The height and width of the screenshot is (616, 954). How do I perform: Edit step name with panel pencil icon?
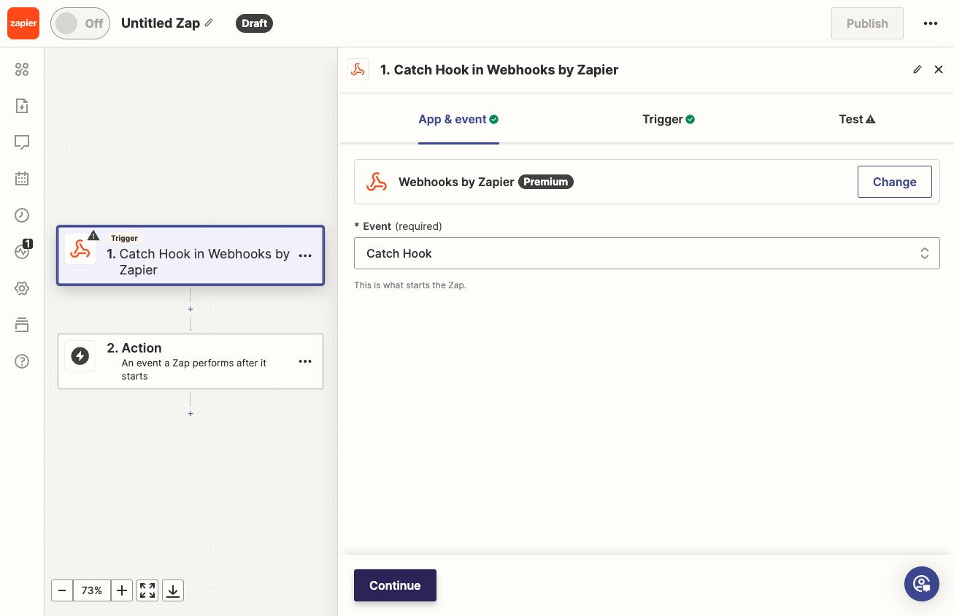918,69
